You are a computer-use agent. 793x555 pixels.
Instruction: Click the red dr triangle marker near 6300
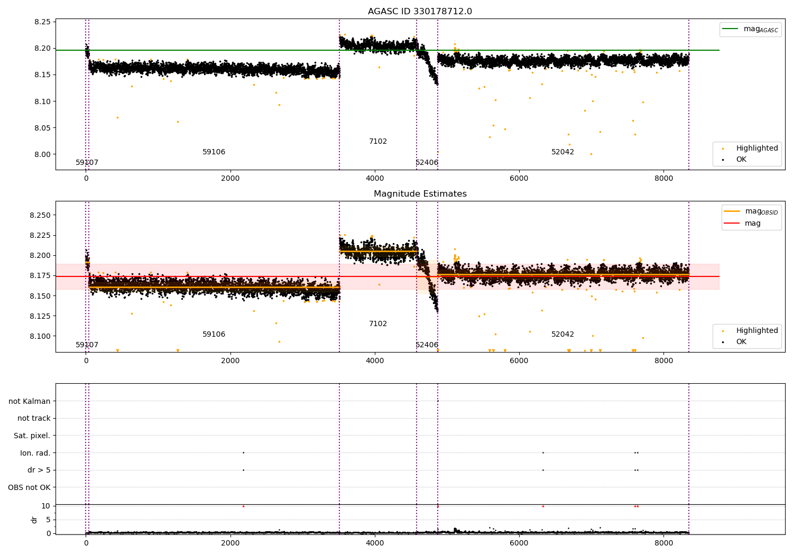(543, 506)
